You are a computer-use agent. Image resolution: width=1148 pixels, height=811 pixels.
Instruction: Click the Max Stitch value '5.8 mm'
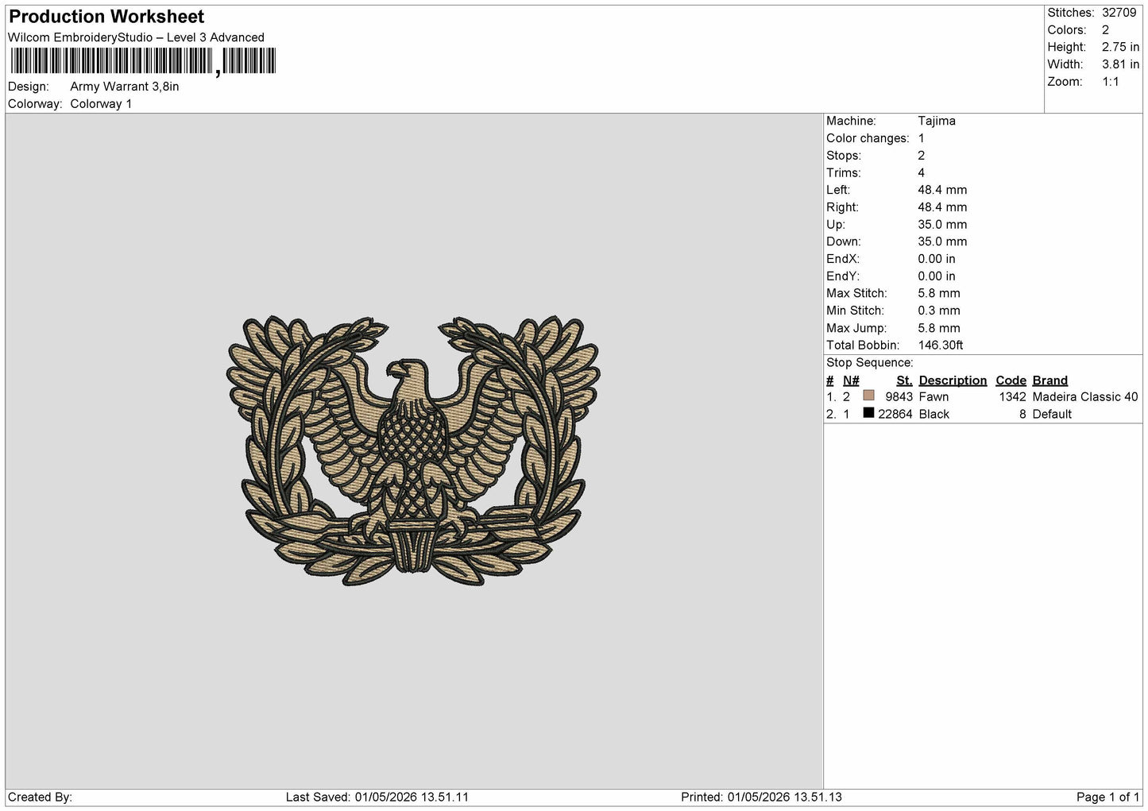tap(939, 293)
